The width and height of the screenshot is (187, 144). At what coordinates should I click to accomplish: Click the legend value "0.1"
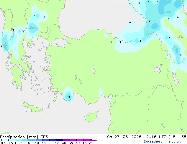tap(3, 143)
